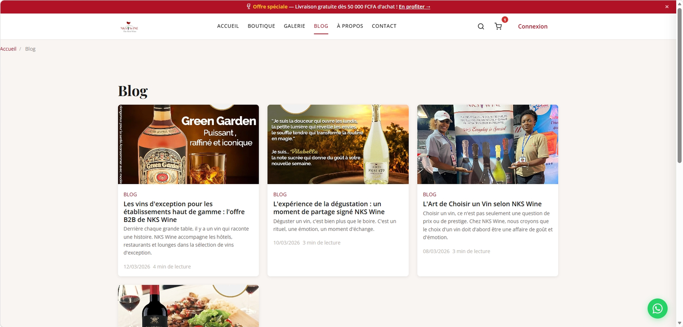Go to the Accueil menu item
The height and width of the screenshot is (327, 683).
click(228, 26)
